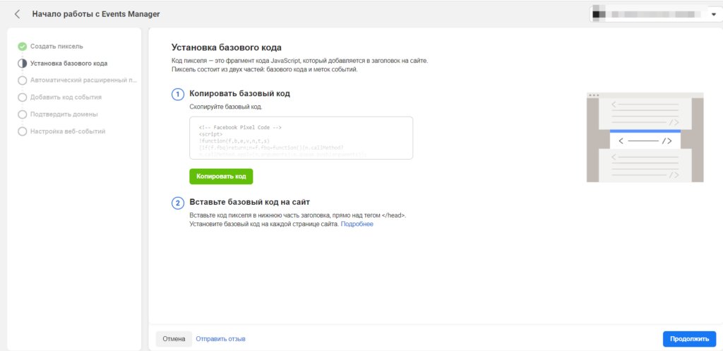Select the empty circle for Подтвердить домены
This screenshot has height=351, width=723.
click(23, 114)
